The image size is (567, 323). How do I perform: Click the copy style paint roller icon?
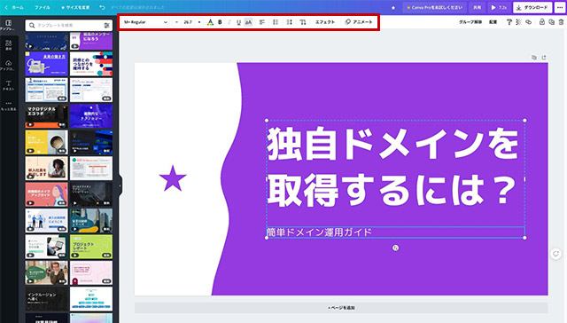coord(509,22)
